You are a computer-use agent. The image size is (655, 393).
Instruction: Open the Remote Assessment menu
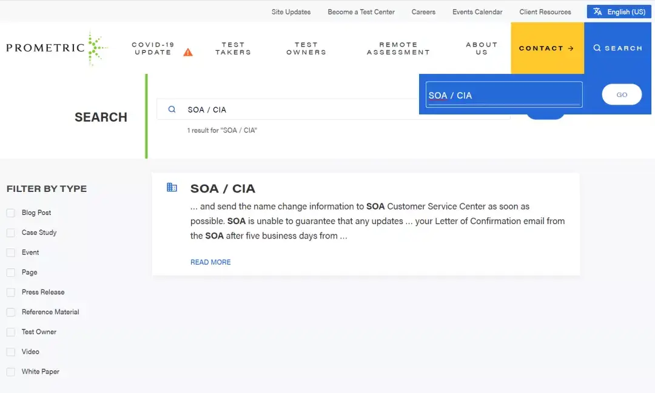(398, 48)
